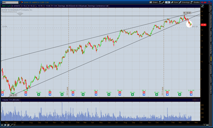Click the red earnings phone icon near 2013
This screenshot has width=213, height=128.
167,92
